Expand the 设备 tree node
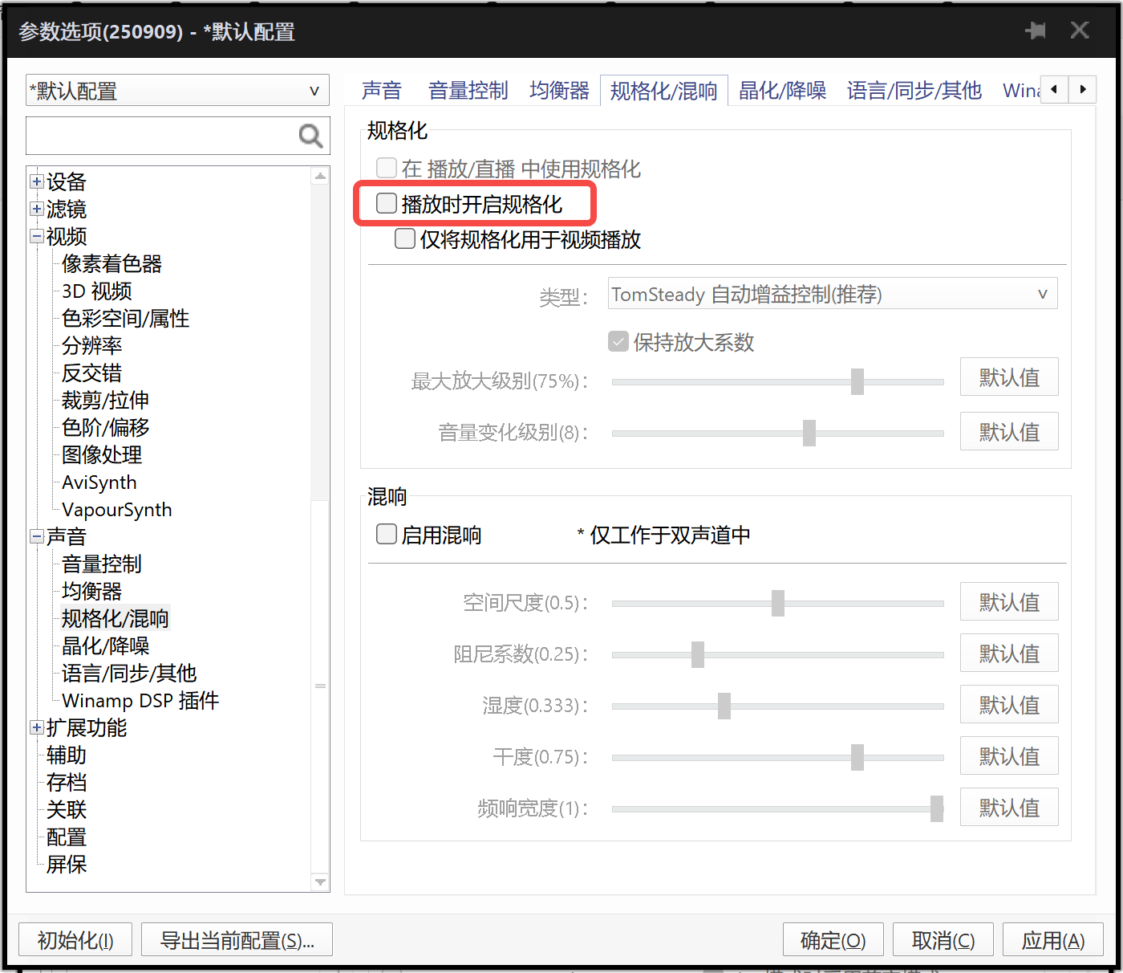This screenshot has height=973, width=1123. click(36, 181)
